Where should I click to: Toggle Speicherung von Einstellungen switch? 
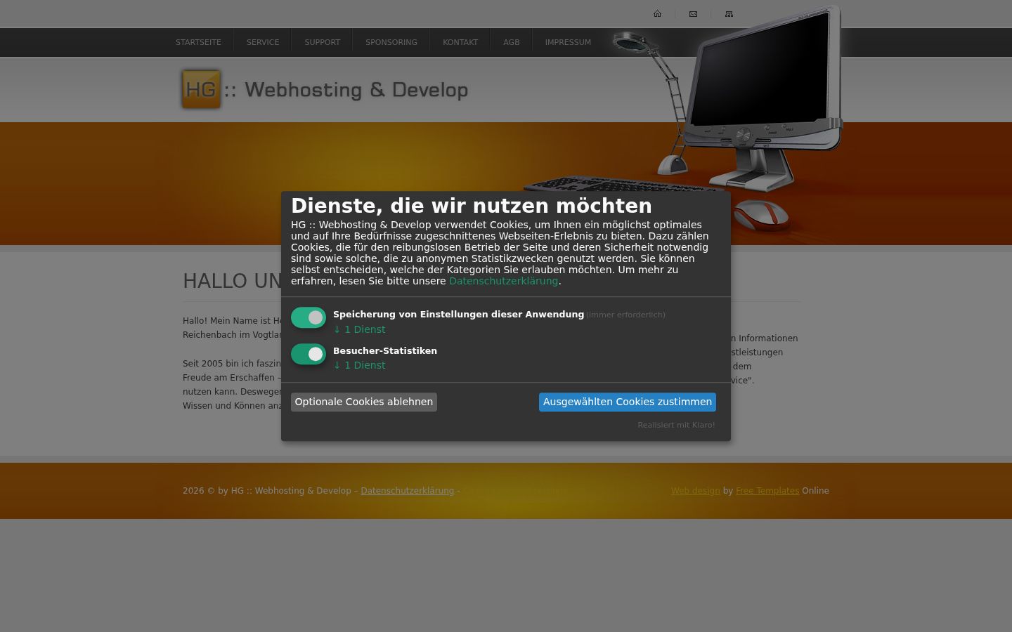pos(309,317)
